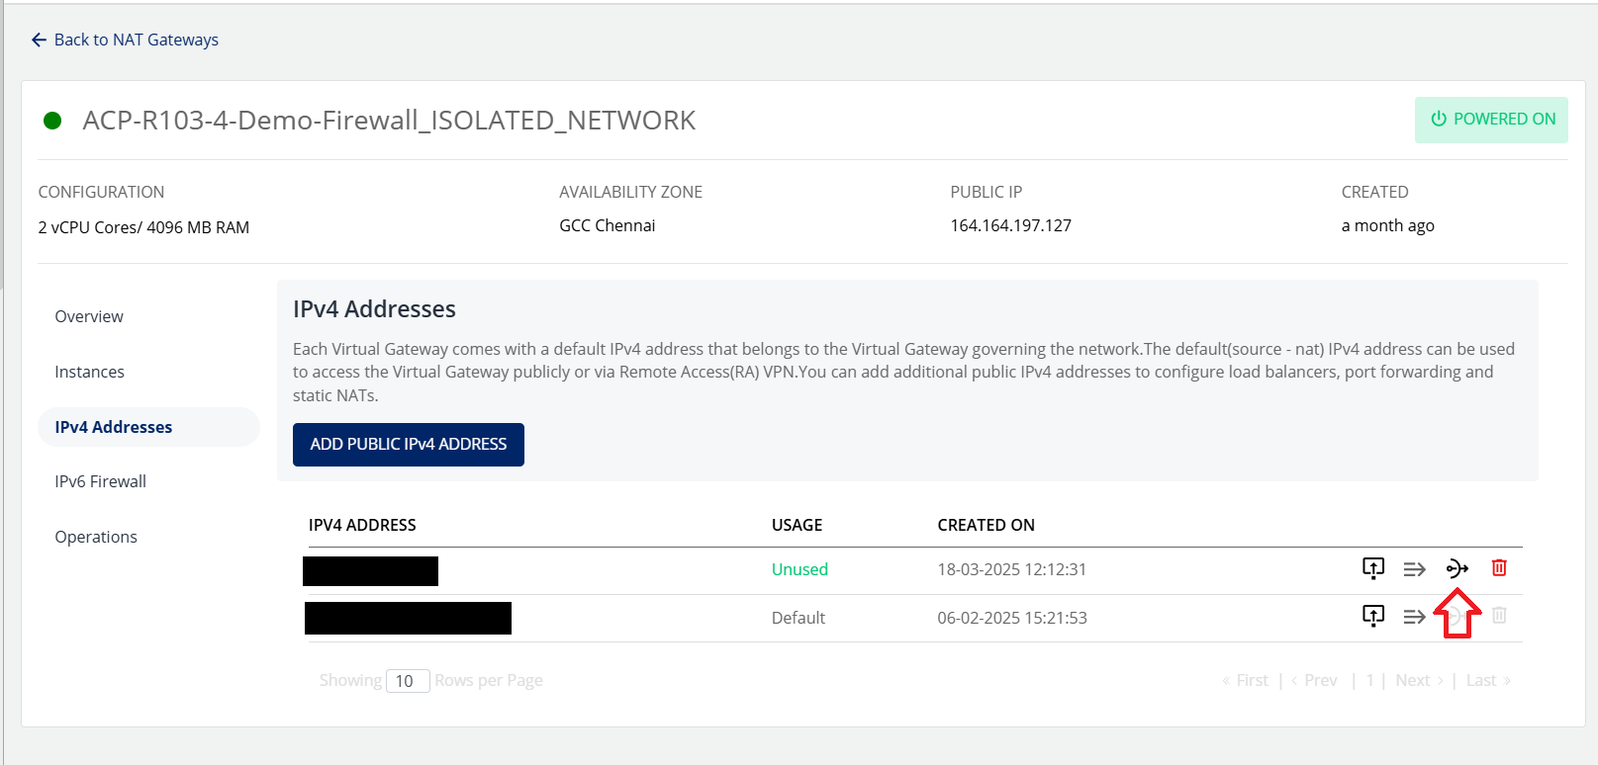The height and width of the screenshot is (765, 1598).
Task: Open port forwarding arrow icon in Unused row
Action: 1415,569
